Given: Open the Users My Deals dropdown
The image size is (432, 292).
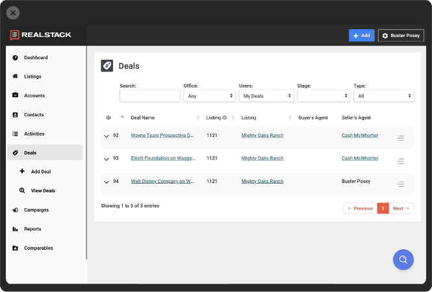Looking at the screenshot, I should pos(266,95).
